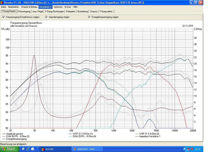
Task: Click the red system tray icon near clock
Action: tap(192, 149)
